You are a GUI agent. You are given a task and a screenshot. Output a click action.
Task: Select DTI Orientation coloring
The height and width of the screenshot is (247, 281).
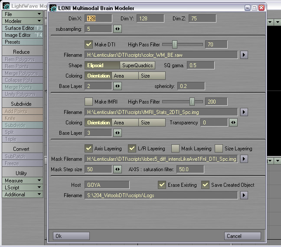point(98,76)
